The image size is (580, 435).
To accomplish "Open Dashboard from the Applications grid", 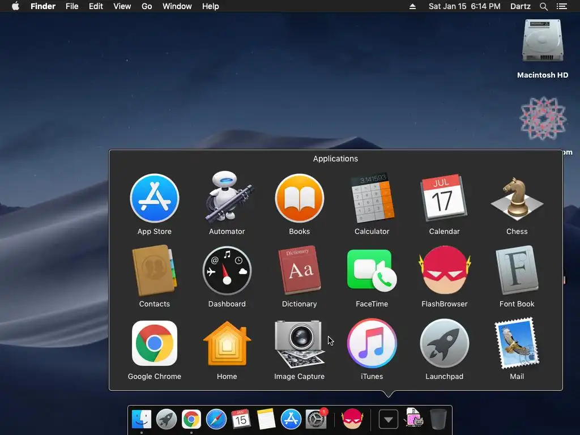I will pyautogui.click(x=227, y=271).
